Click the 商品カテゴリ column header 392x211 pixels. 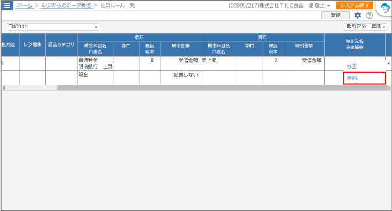click(x=61, y=45)
